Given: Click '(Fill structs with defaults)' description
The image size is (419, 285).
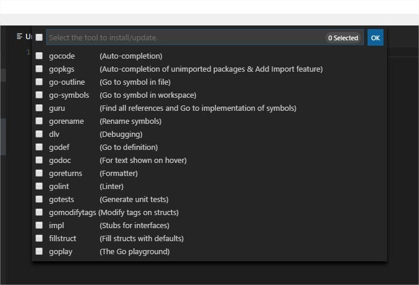Looking at the screenshot, I should click(x=141, y=238).
